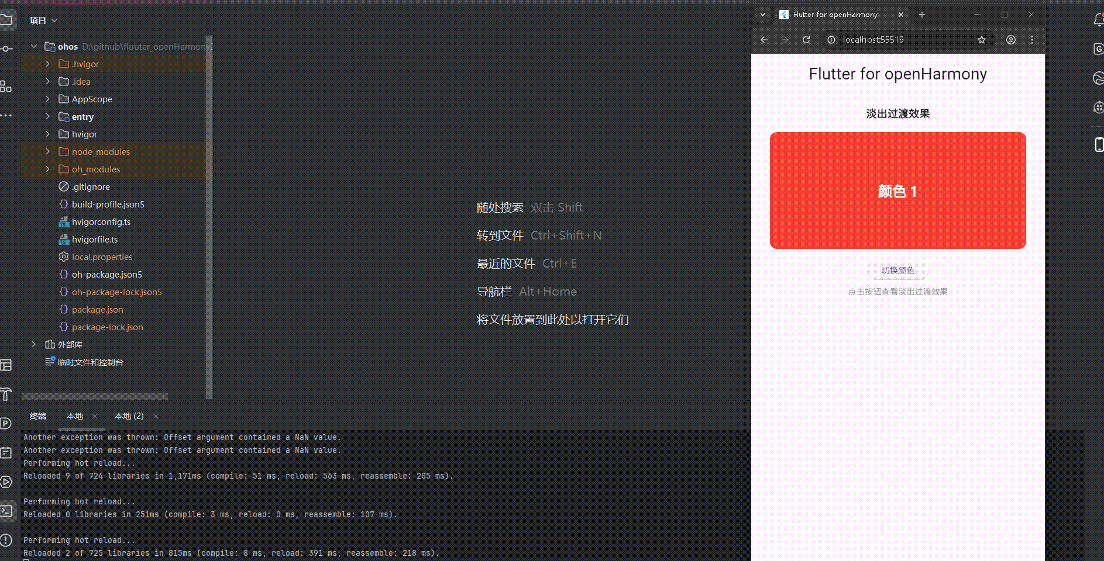Click the notifications bell icon
The height and width of the screenshot is (561, 1104).
click(x=1099, y=19)
